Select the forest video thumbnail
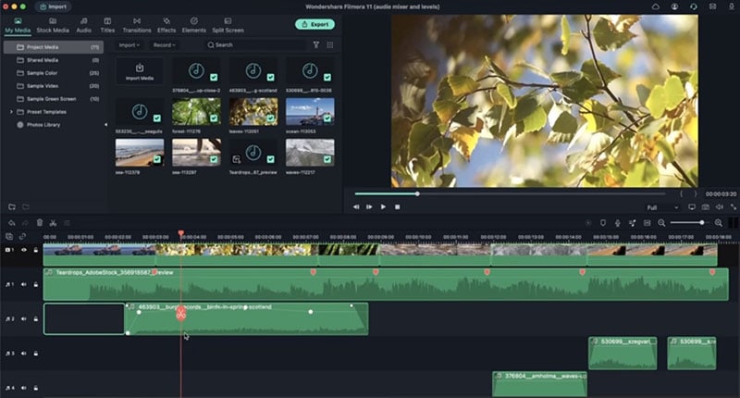 tap(196, 112)
